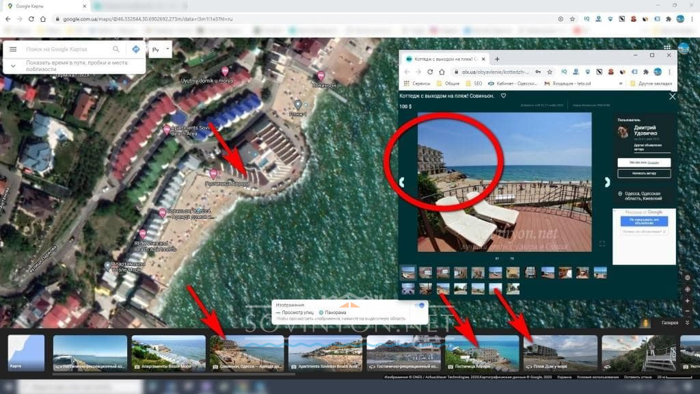Click the magnifier search icon in Maps

(116, 49)
